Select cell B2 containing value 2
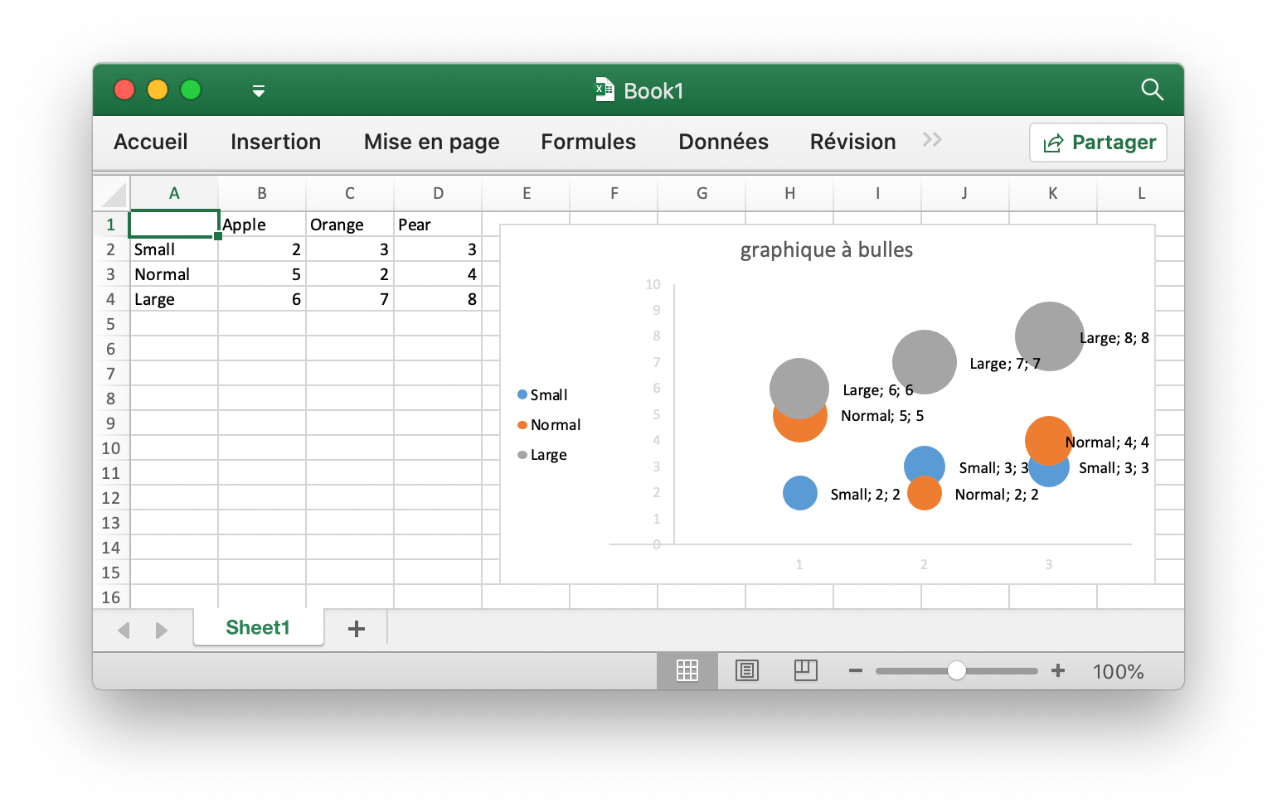 (x=262, y=249)
